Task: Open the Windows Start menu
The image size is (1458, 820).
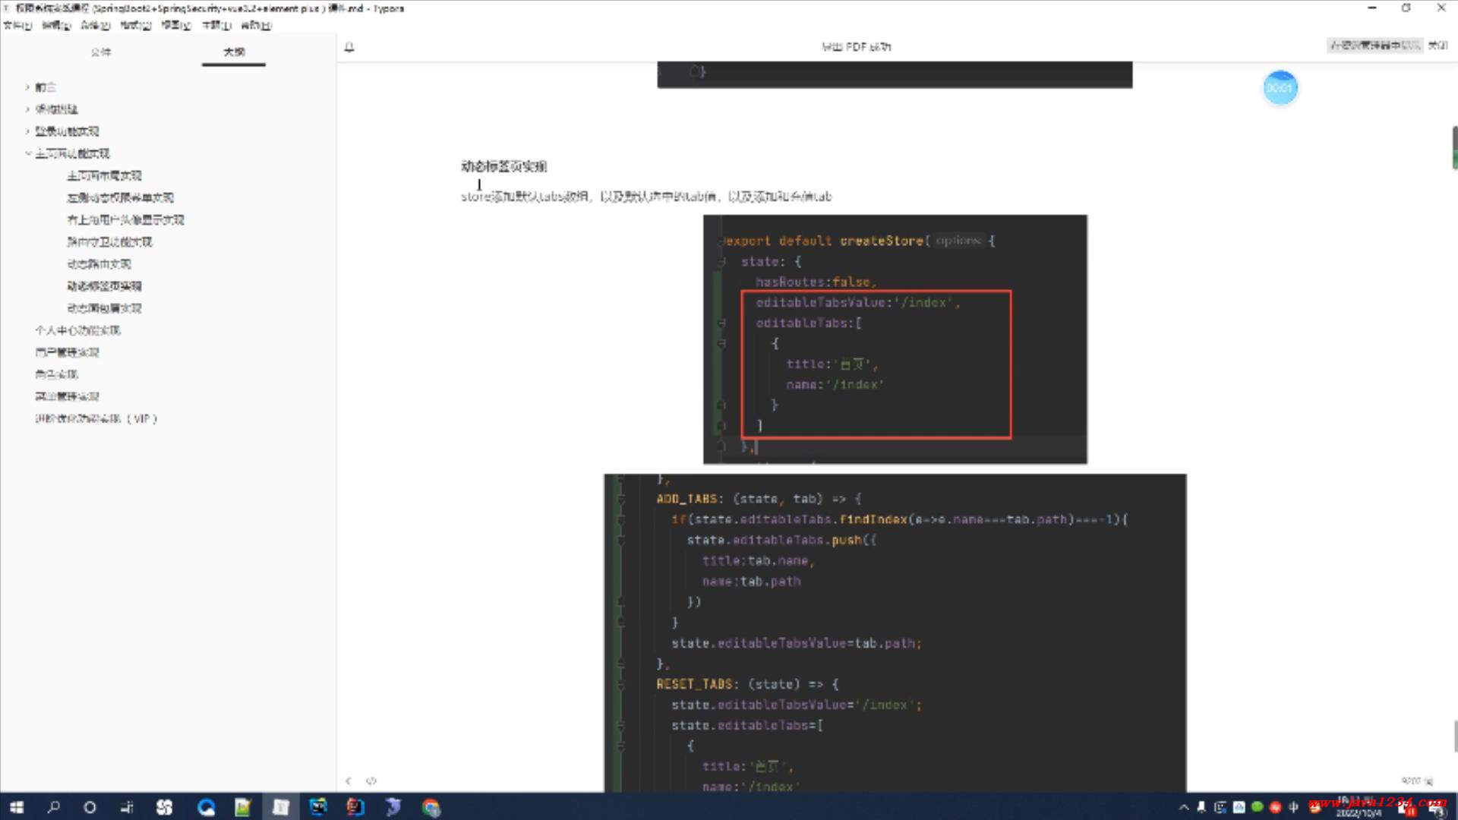Action: [x=17, y=807]
